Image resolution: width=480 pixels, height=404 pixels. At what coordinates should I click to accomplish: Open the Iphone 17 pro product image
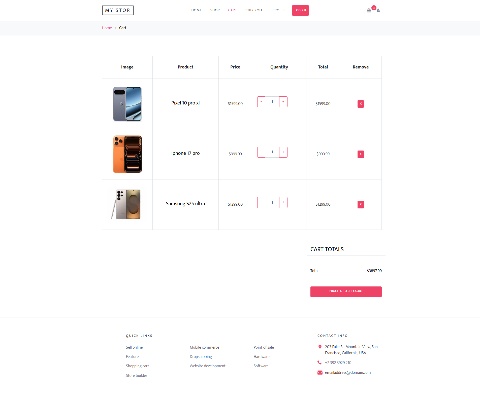pyautogui.click(x=127, y=154)
